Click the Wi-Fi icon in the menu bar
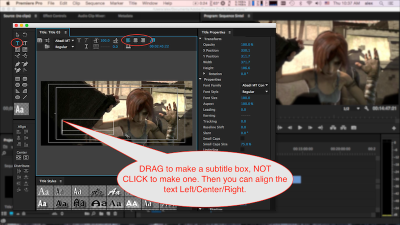This screenshot has height=225, width=400. click(309, 3)
